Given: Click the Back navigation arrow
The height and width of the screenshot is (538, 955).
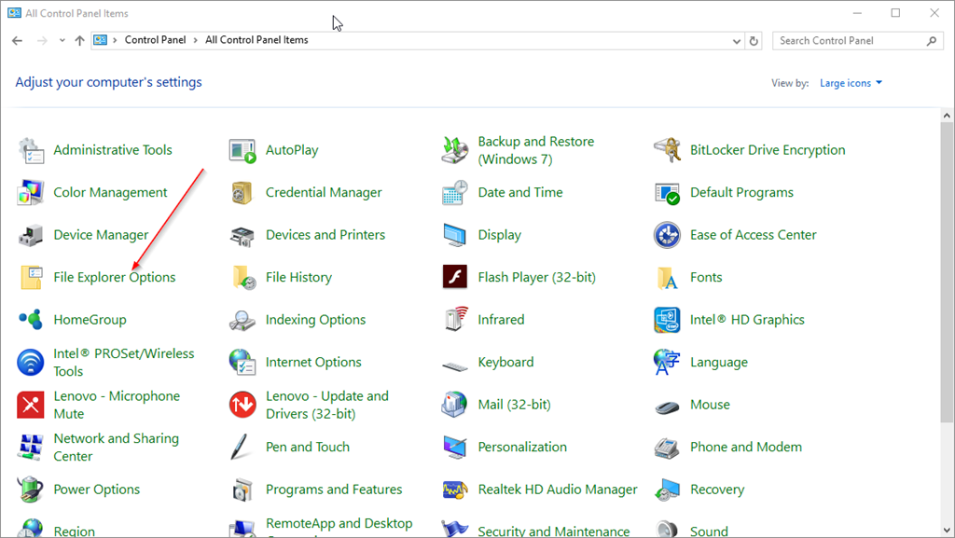Looking at the screenshot, I should (x=17, y=41).
